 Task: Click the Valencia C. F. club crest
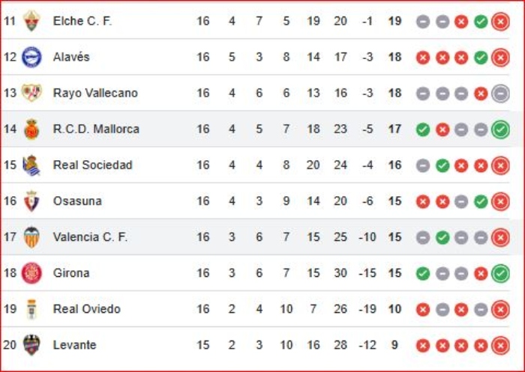(x=31, y=237)
